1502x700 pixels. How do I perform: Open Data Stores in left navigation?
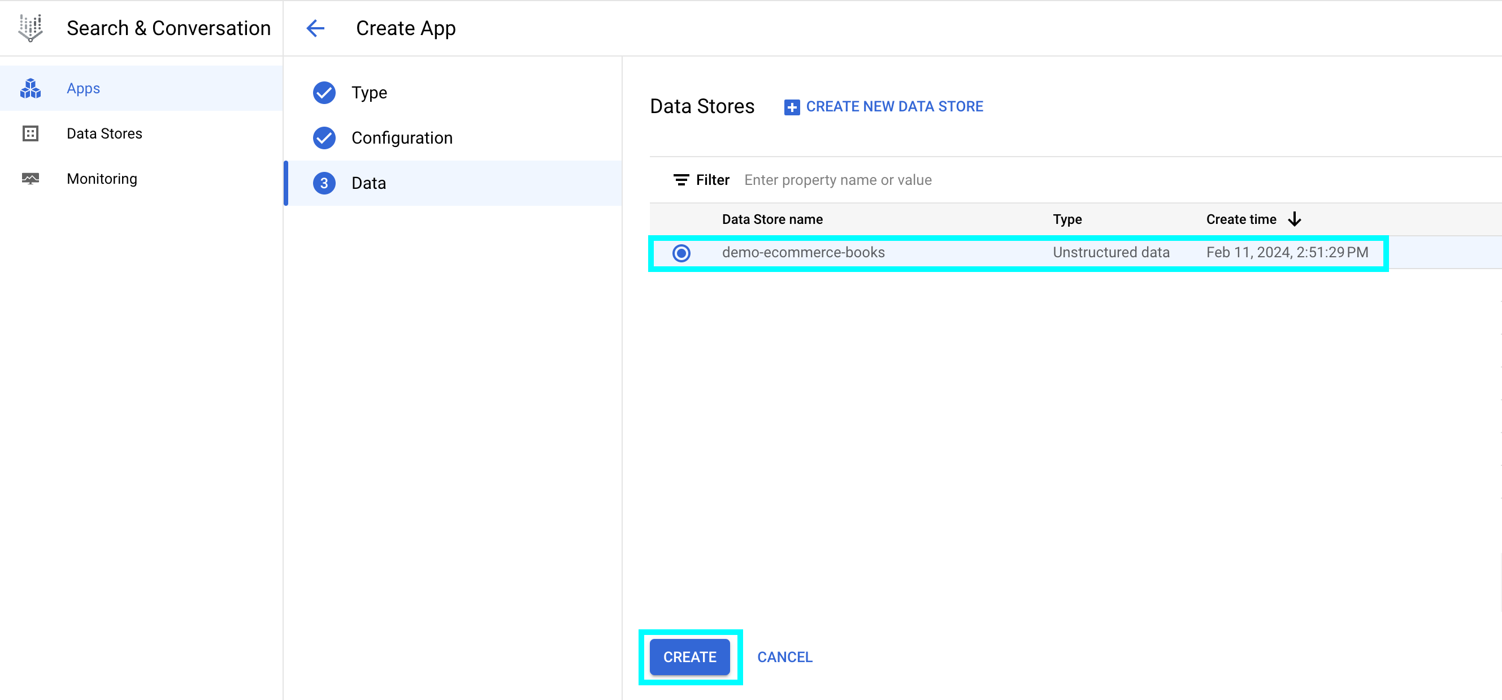(105, 133)
